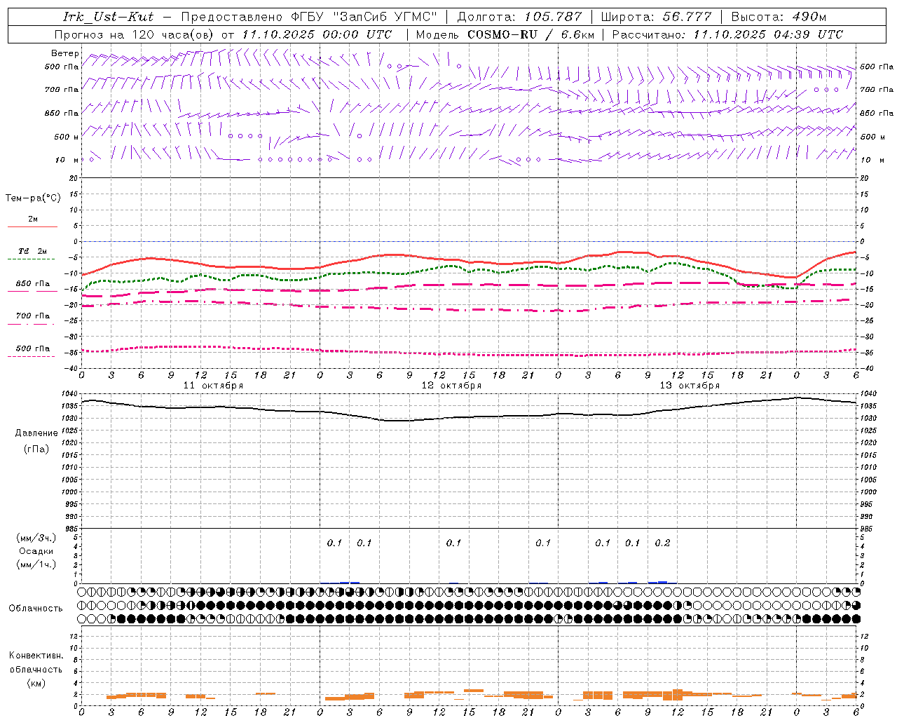Click the Прогноз на 120 часа(ов) text
897x718 pixels.
click(135, 34)
